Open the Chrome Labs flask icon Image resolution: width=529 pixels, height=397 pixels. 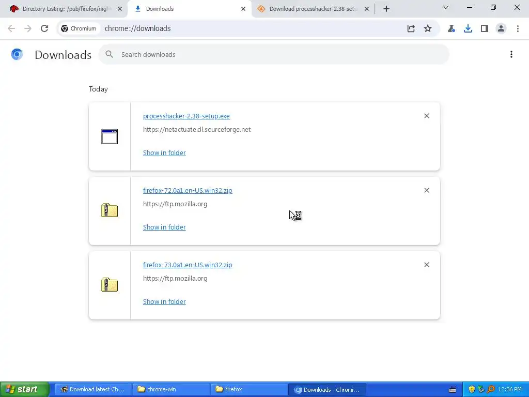(x=452, y=28)
